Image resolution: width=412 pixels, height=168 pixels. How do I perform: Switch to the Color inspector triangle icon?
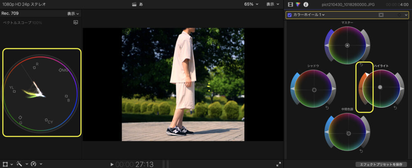click(298, 4)
